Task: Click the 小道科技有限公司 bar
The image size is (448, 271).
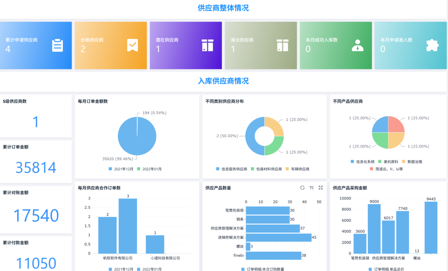Action: tap(155, 244)
